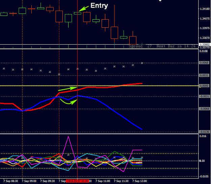Viewport: 211px width, 184px height.
Task: Click the 7 Sep 11:30 time label
Action: point(121,181)
